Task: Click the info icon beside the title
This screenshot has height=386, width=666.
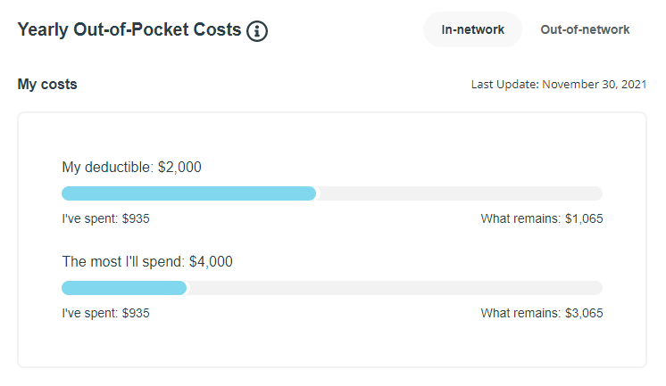Action: (257, 31)
